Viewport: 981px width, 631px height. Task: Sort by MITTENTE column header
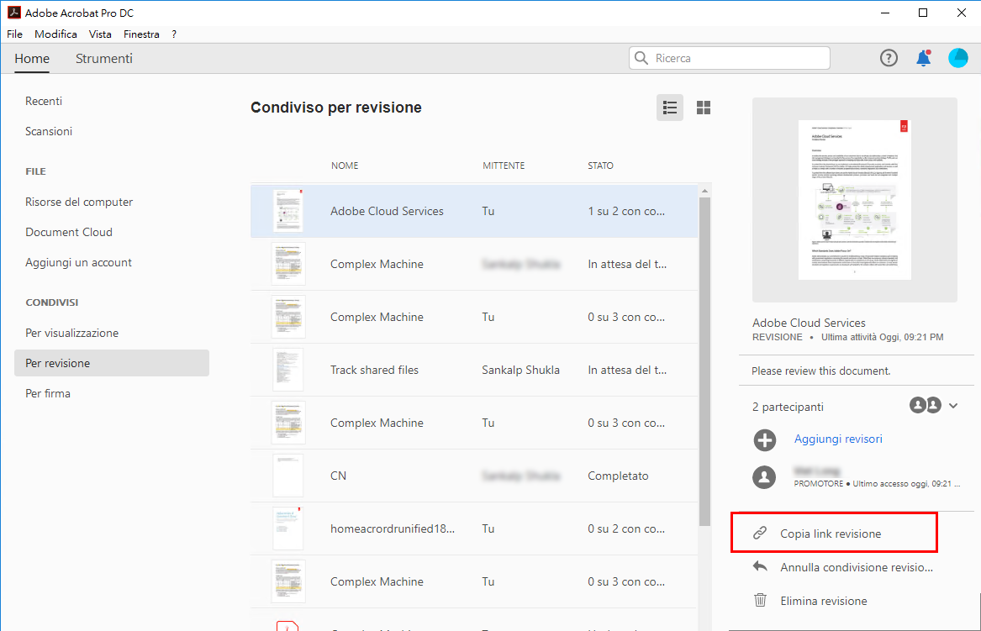(504, 166)
